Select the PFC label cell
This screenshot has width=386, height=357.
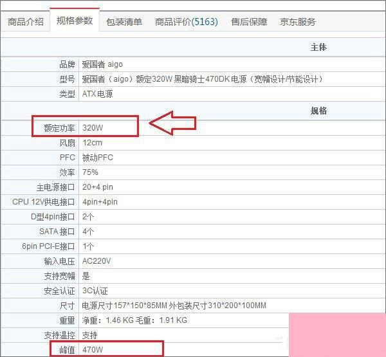tap(67, 158)
